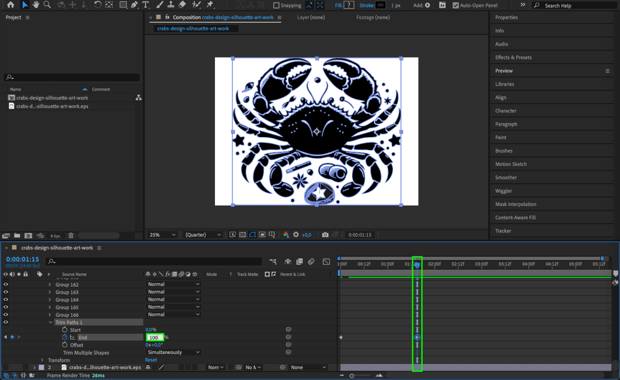Click the 8 bpc color depth button
620x380 pixels.
[56, 236]
